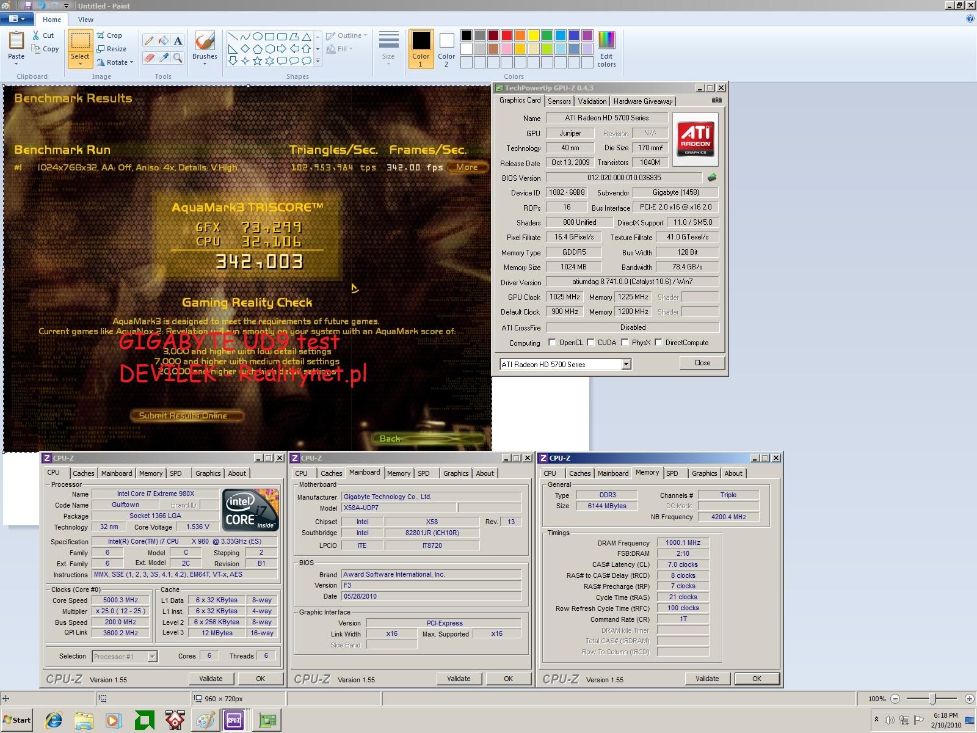Open SPD tab in middle CPU-Z window
The image size is (977, 733).
424,473
